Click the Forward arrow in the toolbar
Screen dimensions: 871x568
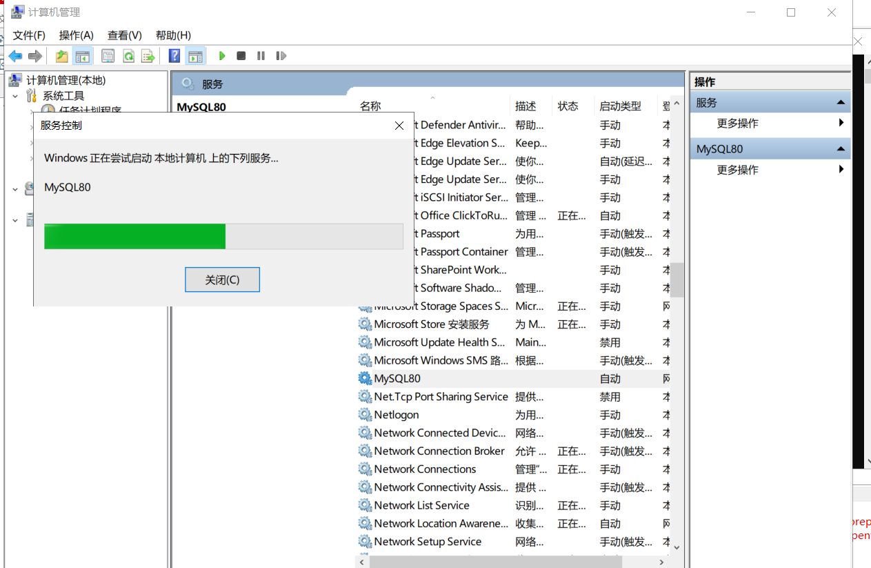[x=34, y=56]
